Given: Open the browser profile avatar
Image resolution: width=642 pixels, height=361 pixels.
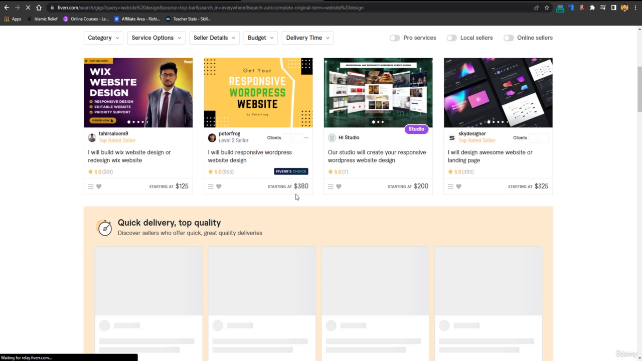Looking at the screenshot, I should 624,8.
